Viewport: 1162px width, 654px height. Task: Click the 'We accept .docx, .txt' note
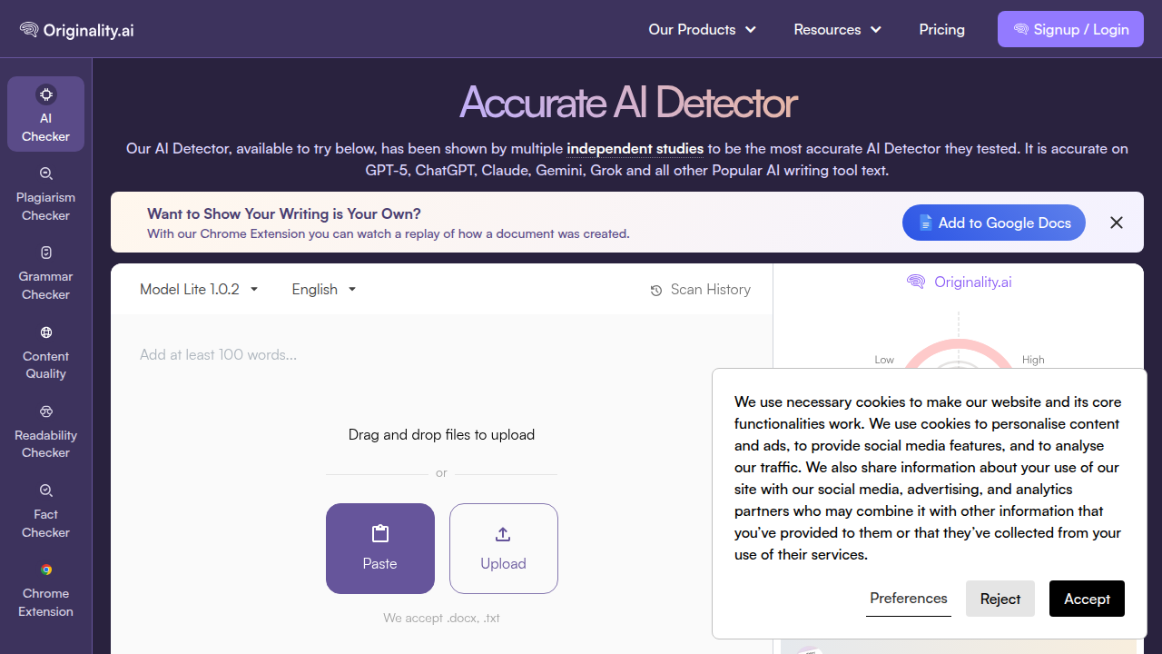coord(441,618)
